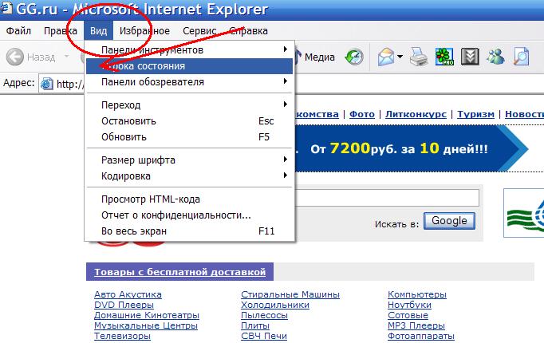
Task: Open the Правка menu
Action: (61, 31)
